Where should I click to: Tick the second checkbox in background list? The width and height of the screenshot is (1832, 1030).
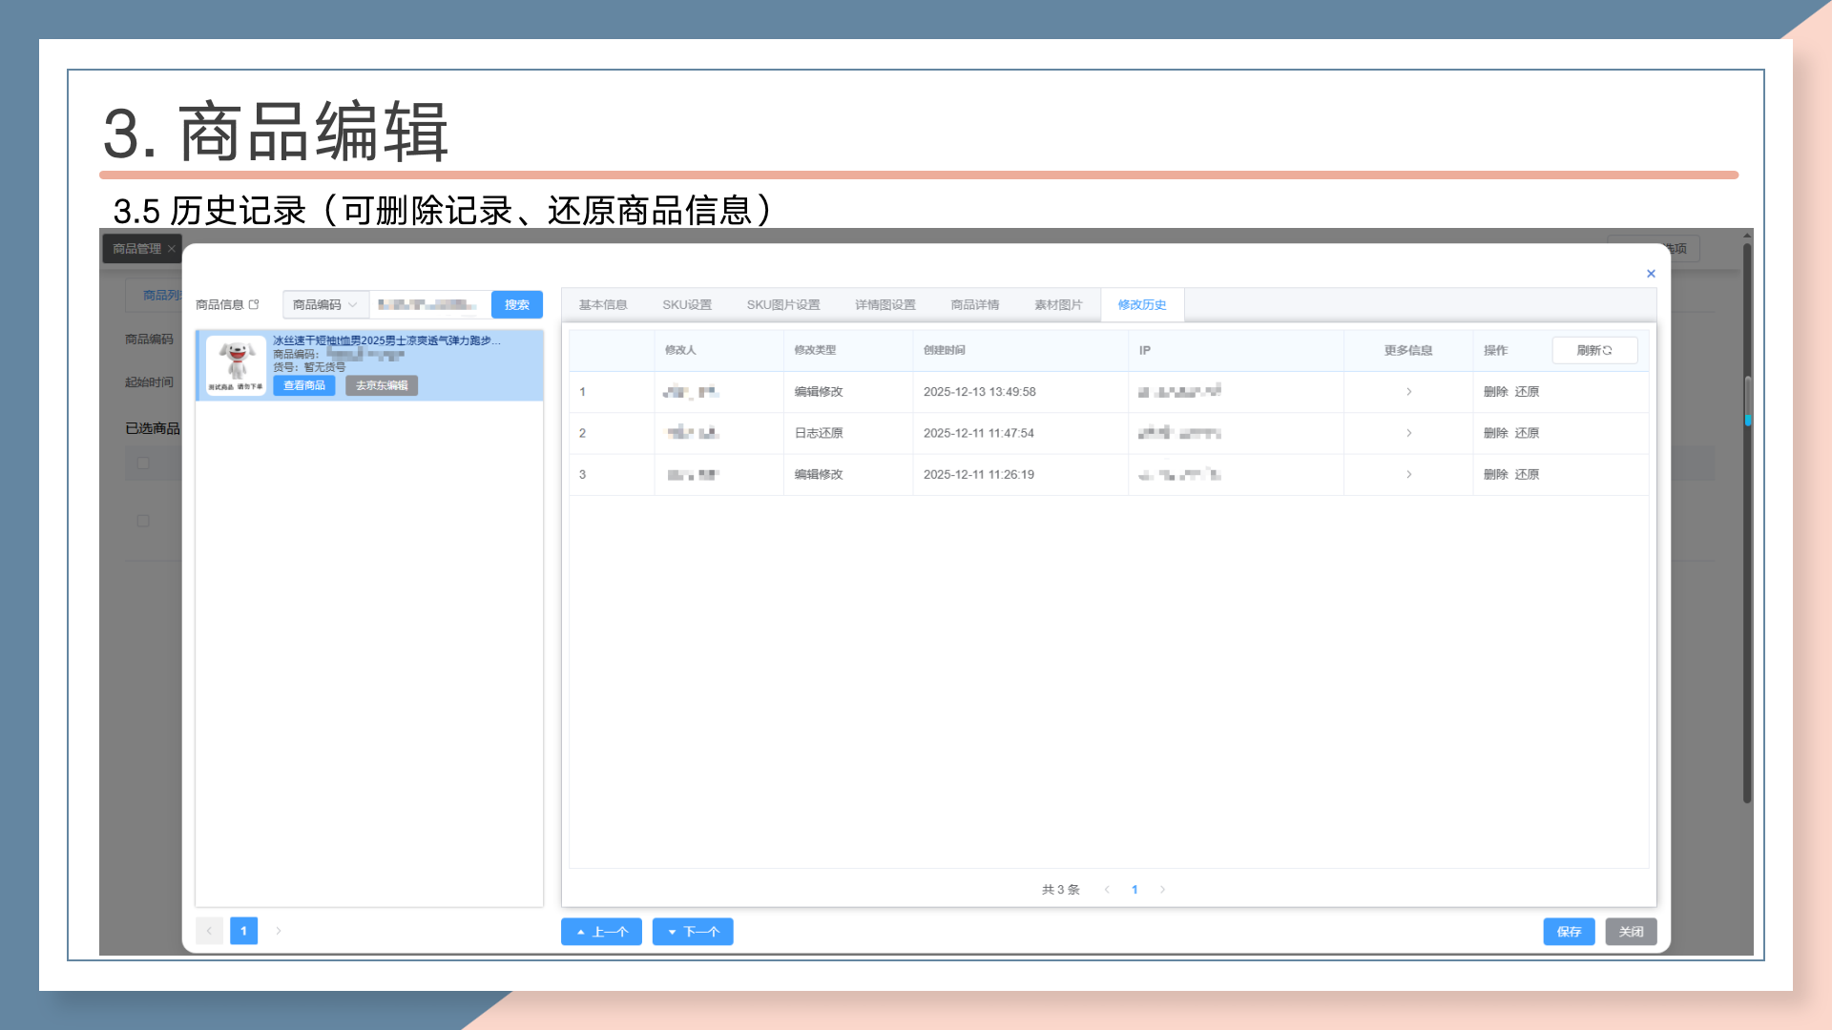coord(143,521)
